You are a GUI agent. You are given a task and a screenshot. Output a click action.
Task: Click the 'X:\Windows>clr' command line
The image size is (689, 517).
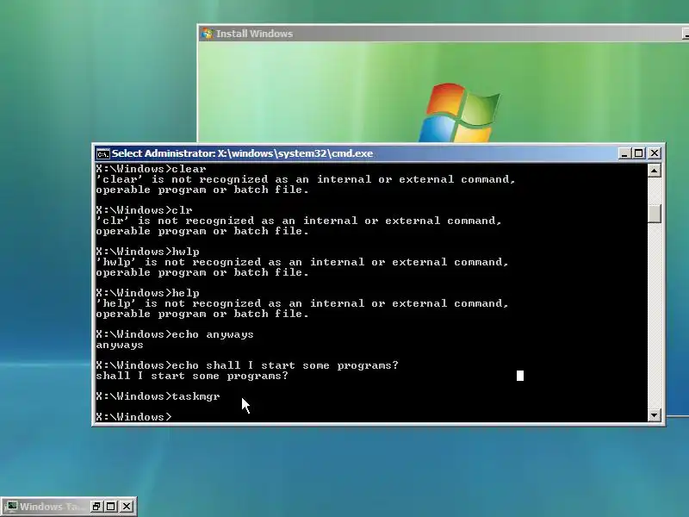tap(144, 210)
